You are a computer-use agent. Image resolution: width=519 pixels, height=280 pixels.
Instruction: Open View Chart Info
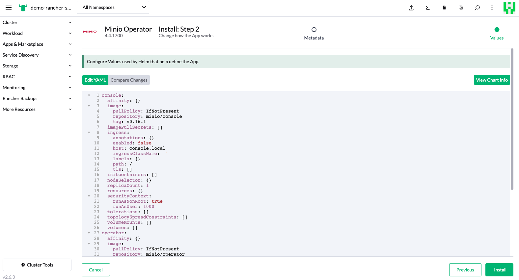pyautogui.click(x=492, y=80)
